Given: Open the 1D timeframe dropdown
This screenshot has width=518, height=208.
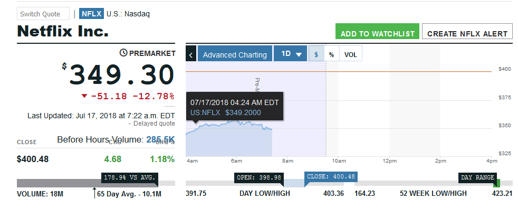Looking at the screenshot, I should (290, 53).
